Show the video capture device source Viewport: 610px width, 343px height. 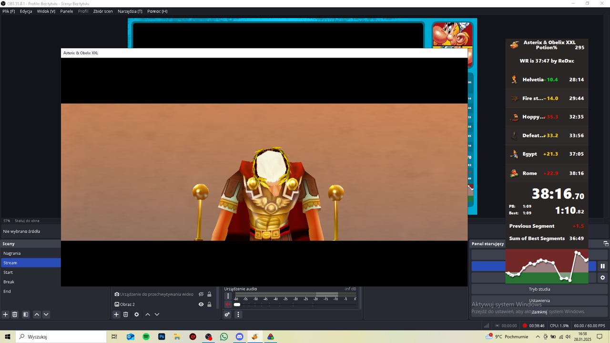pyautogui.click(x=201, y=294)
